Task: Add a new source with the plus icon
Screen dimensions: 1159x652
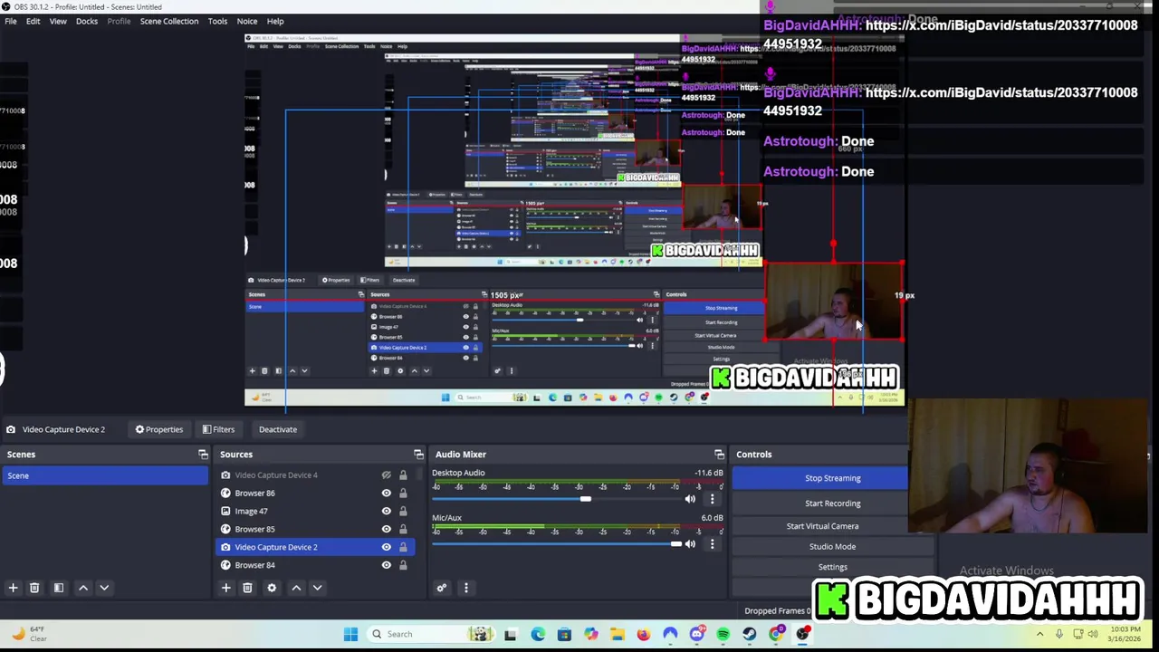Action: (226, 588)
